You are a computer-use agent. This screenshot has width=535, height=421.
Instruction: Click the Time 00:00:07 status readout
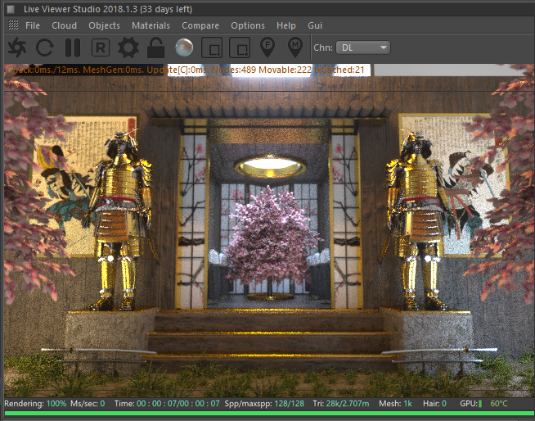167,404
